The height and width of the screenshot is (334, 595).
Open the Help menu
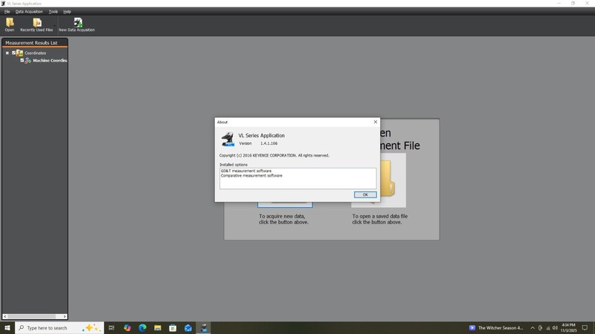pyautogui.click(x=67, y=12)
